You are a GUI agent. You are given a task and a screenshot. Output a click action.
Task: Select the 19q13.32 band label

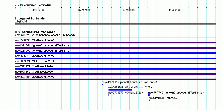(21, 22)
